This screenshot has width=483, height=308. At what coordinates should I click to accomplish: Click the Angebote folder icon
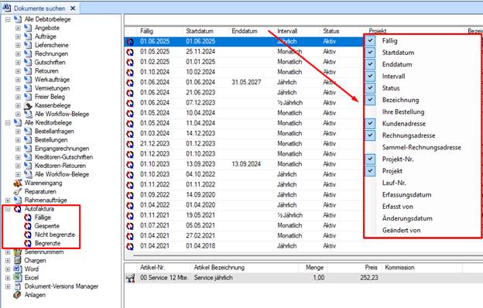coord(28,28)
